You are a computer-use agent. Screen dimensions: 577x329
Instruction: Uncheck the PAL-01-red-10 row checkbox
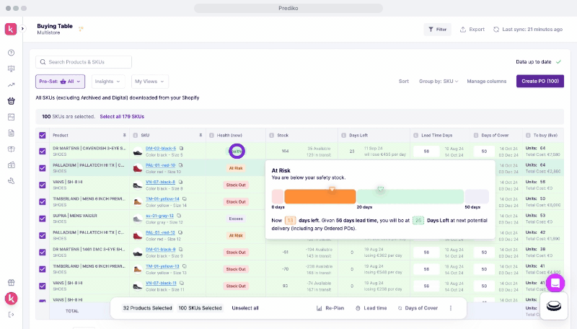(43, 168)
